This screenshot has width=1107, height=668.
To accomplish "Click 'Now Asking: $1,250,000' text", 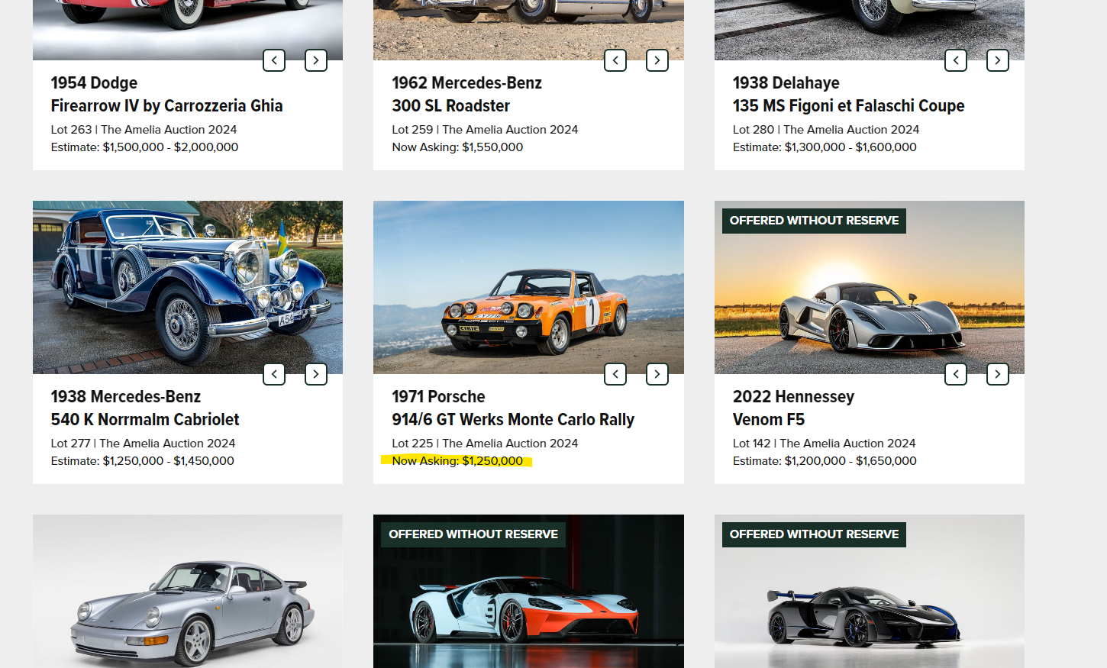I will [457, 461].
